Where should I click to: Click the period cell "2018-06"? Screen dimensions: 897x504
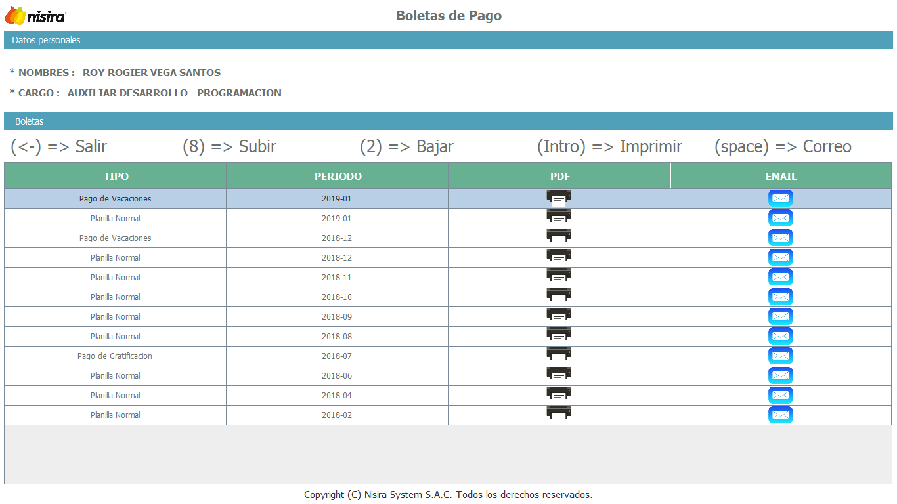[337, 375]
